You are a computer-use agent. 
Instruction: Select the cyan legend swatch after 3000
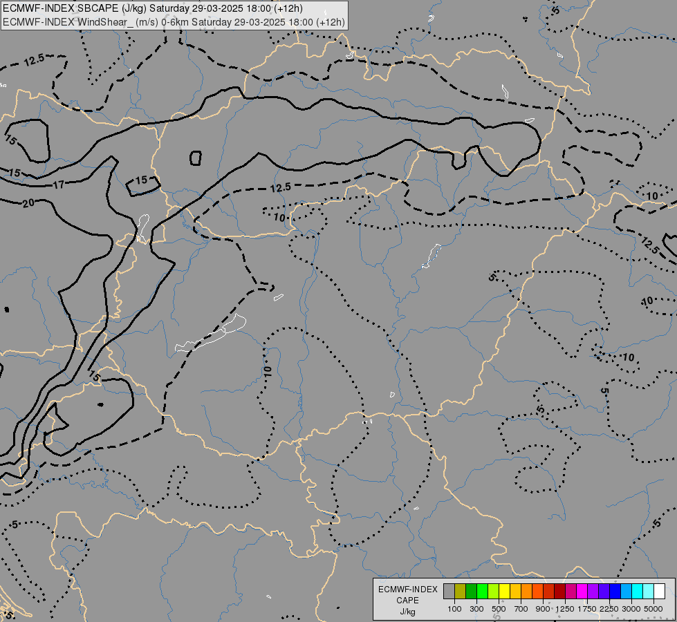(637, 591)
